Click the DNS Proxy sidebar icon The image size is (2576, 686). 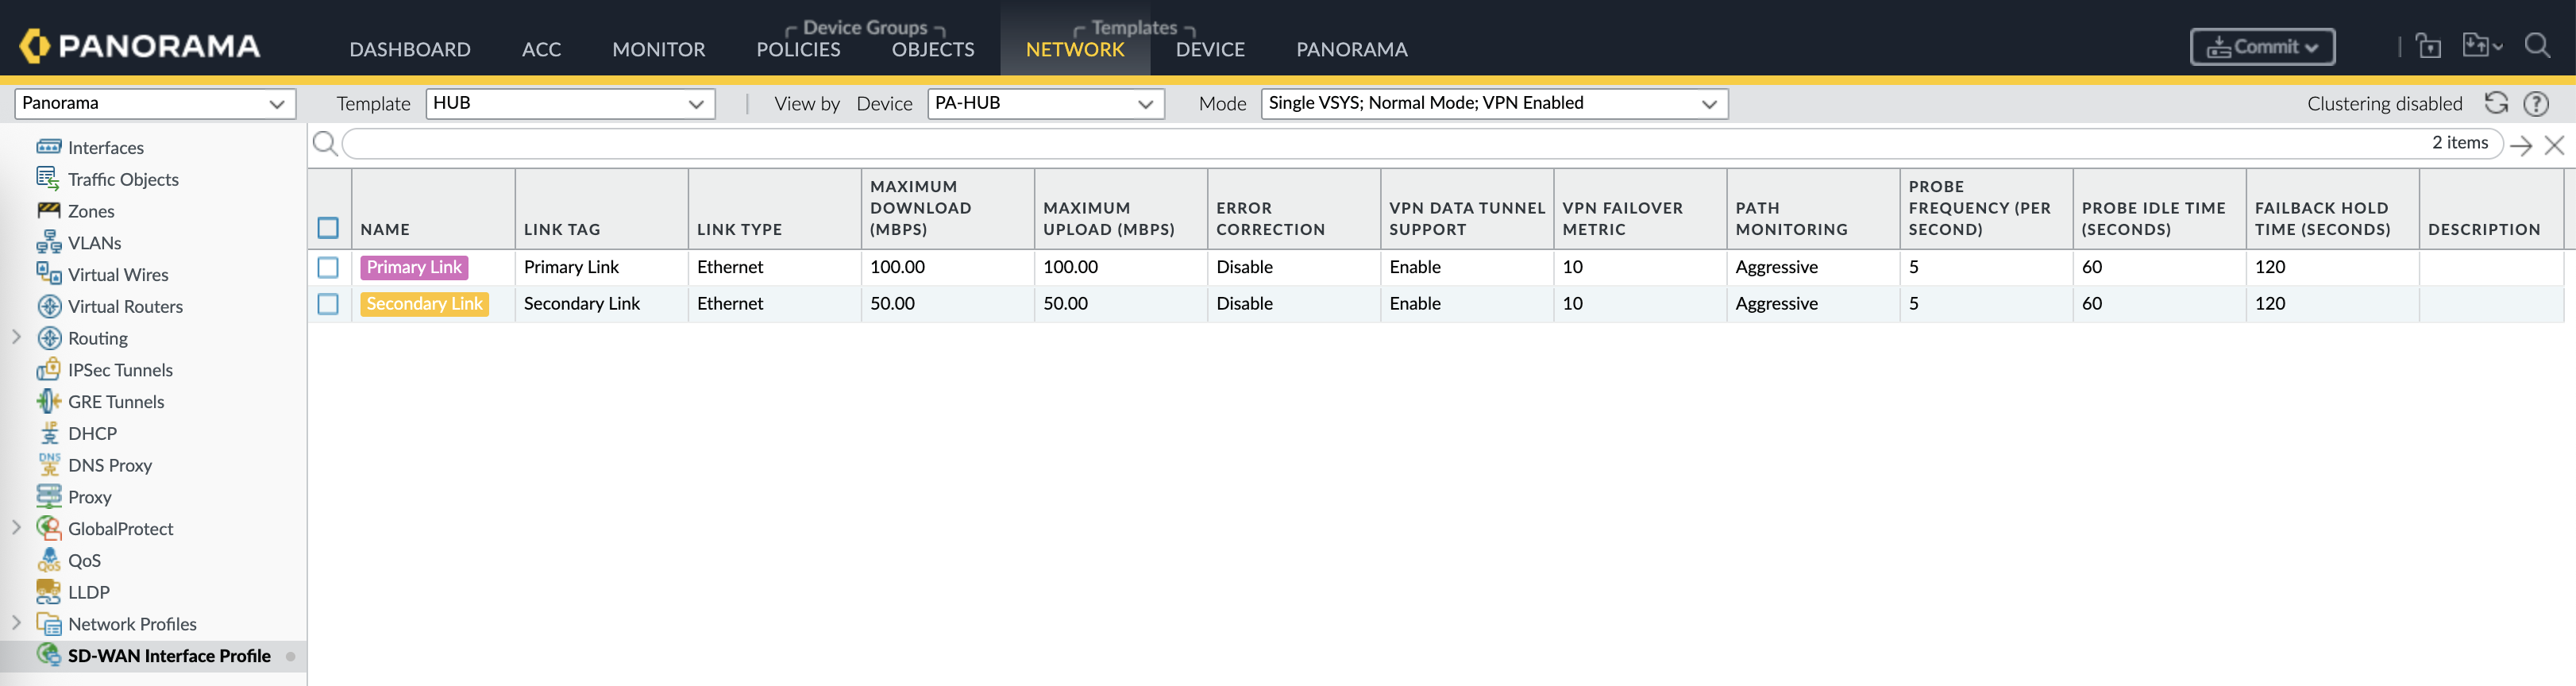(x=48, y=465)
